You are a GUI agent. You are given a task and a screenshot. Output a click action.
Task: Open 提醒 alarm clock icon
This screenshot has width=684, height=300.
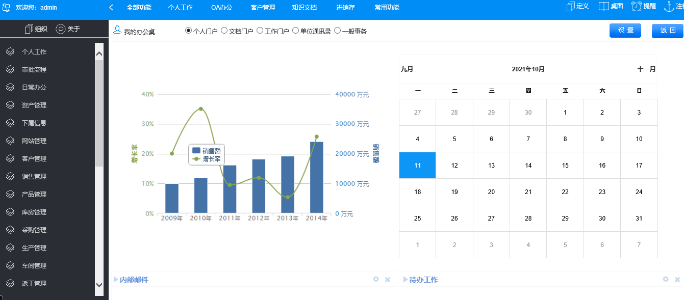(637, 6)
